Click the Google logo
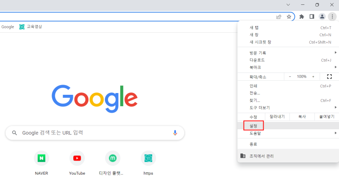 coord(94,99)
